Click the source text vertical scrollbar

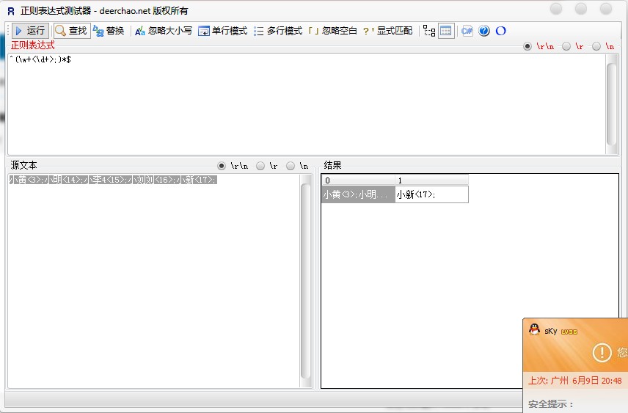click(306, 281)
